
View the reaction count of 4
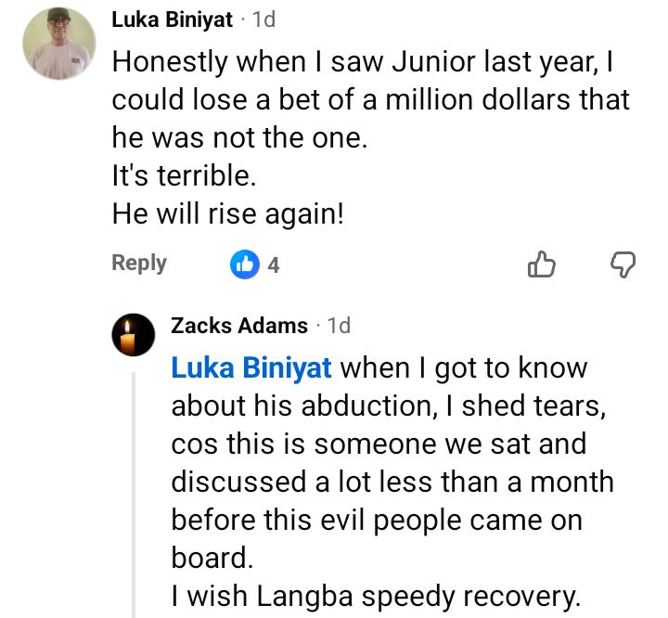pos(274,265)
